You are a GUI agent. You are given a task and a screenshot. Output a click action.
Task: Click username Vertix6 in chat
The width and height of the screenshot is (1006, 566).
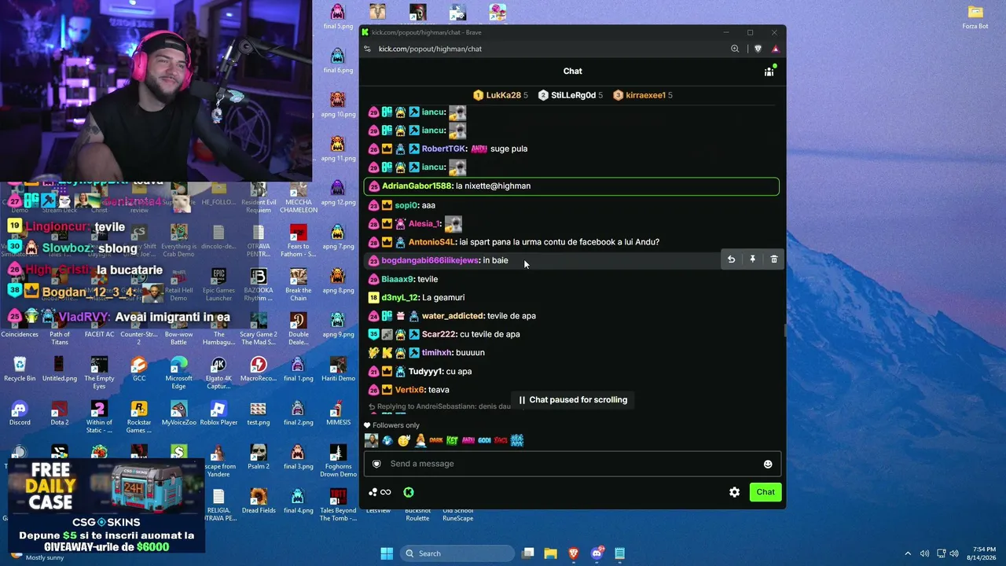tap(410, 390)
